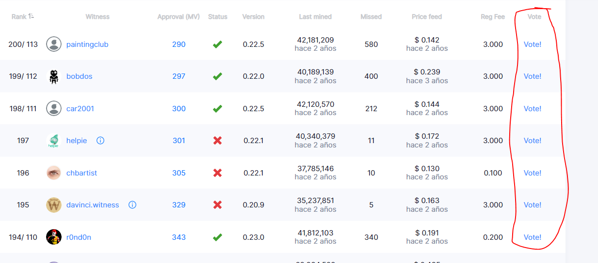The height and width of the screenshot is (263, 598).
Task: Open approval value 290 for paintingclub
Action: click(179, 44)
